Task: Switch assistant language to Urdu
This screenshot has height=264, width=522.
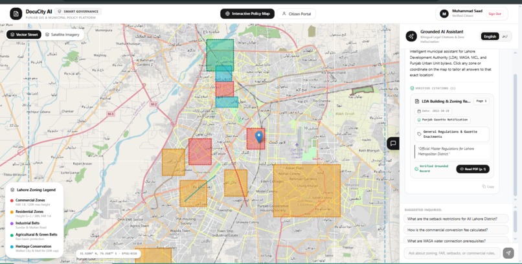Action: tap(505, 36)
